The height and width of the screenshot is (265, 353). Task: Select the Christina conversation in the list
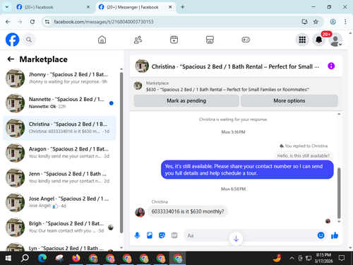59,128
